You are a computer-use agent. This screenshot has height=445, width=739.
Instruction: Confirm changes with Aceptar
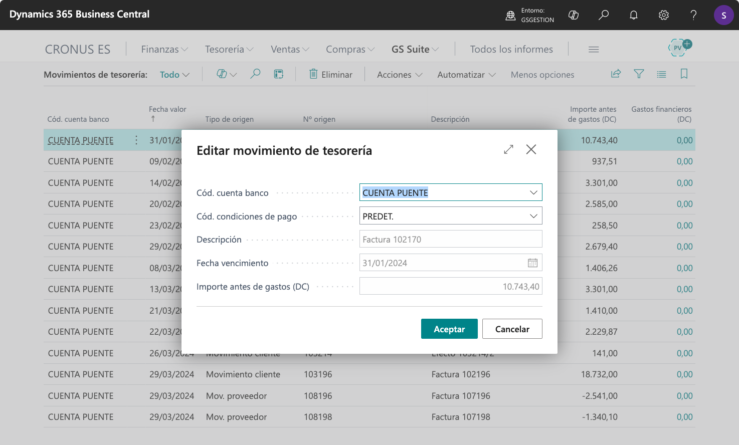449,329
